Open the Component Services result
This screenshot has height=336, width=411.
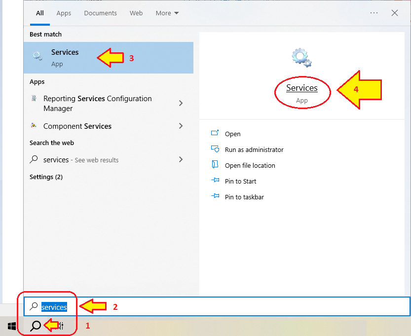point(104,126)
